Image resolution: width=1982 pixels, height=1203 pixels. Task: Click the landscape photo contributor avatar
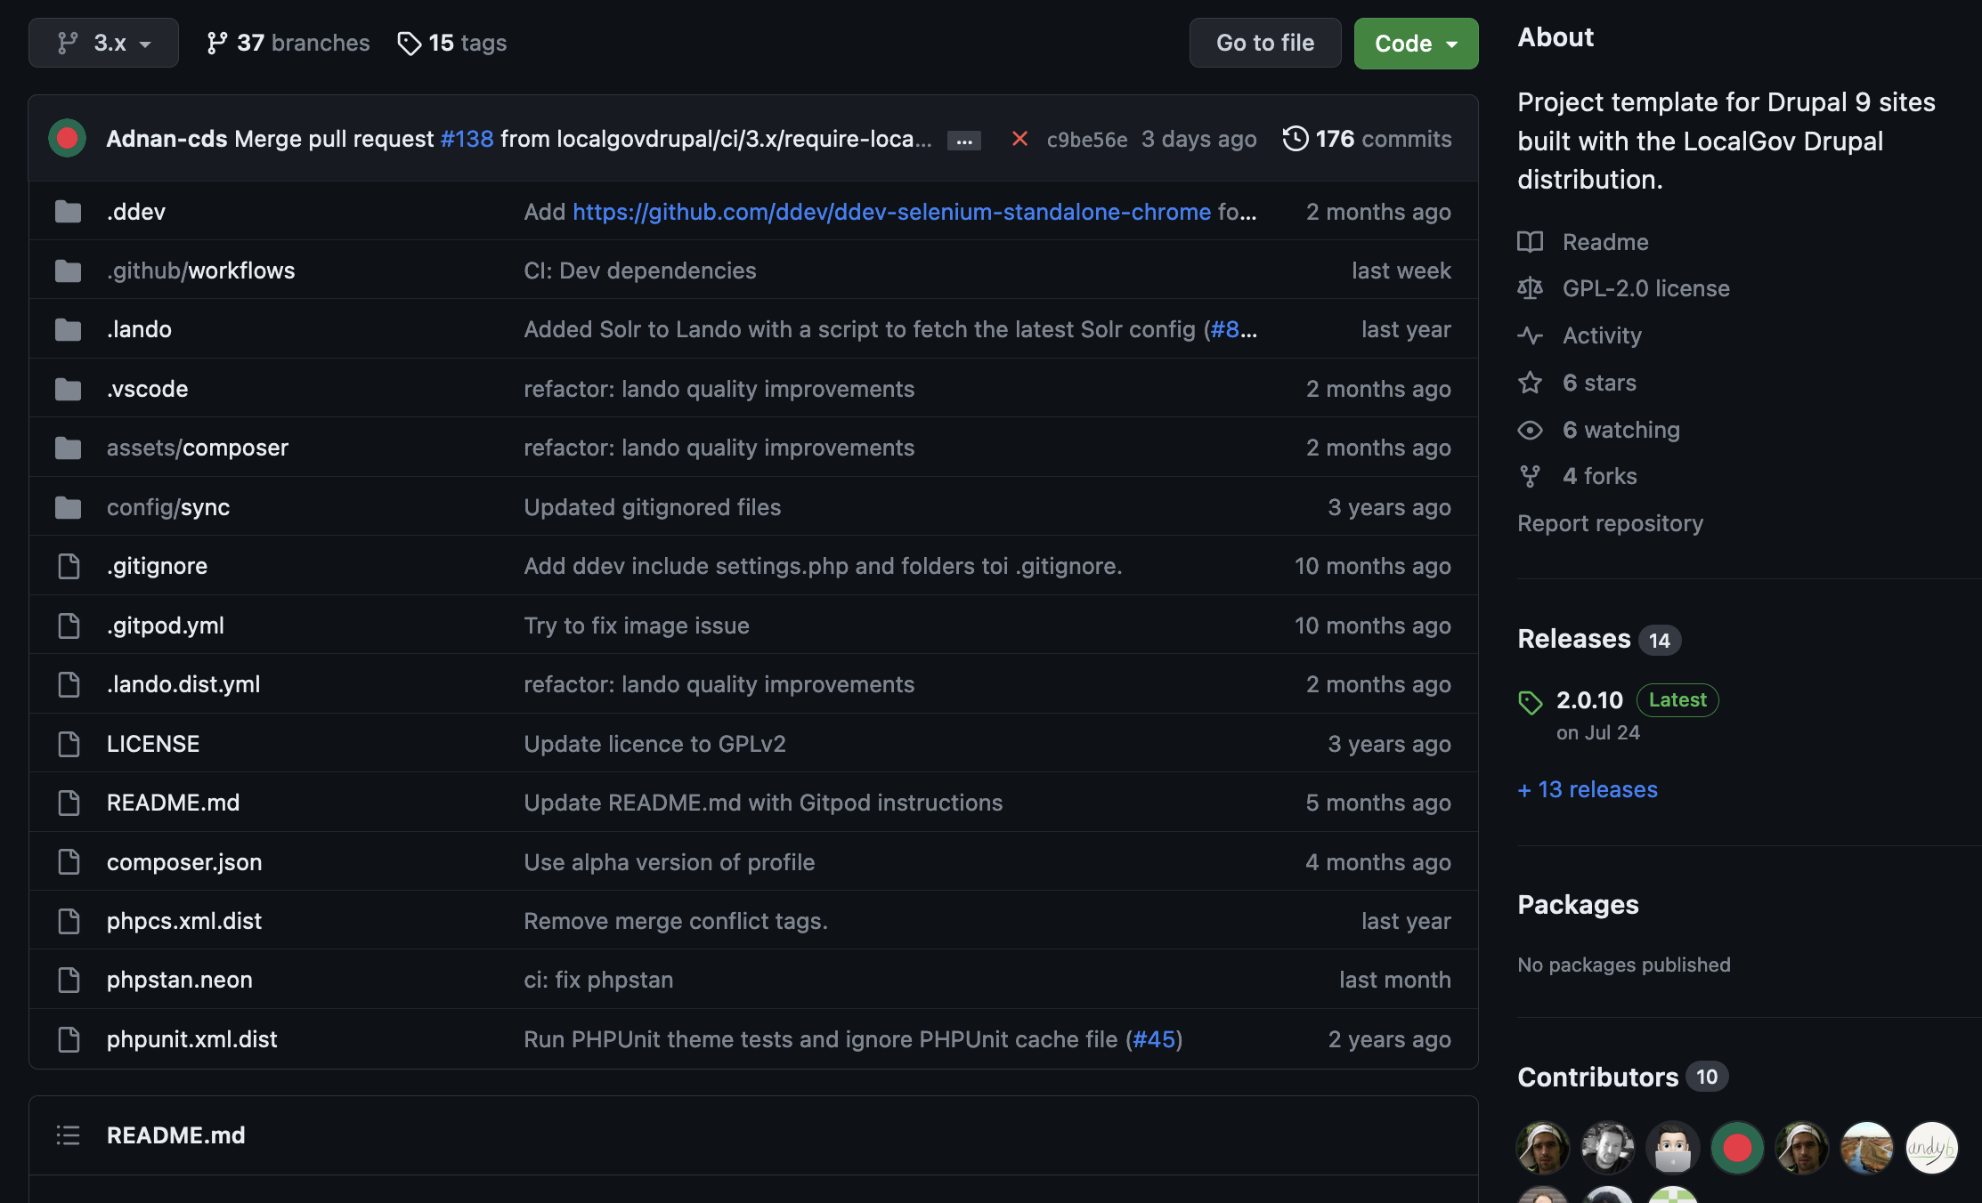1866,1148
